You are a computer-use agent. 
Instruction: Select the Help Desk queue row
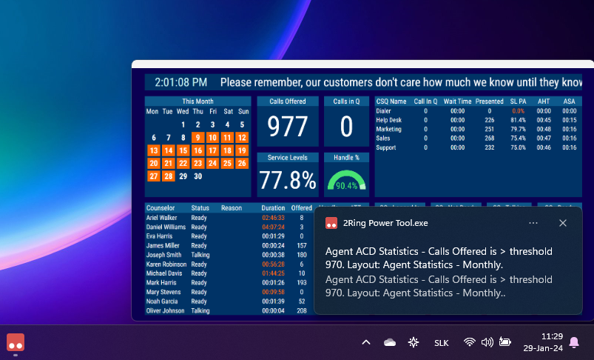[478, 120]
